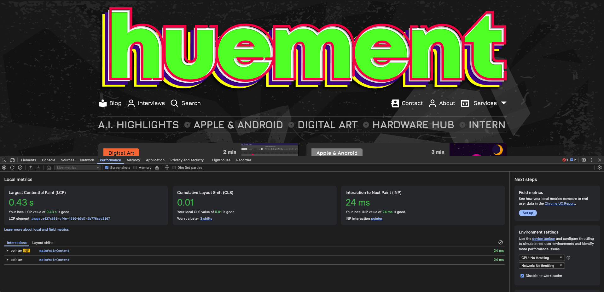Open the Network throttling dropdown
The width and height of the screenshot is (604, 292).
(542, 266)
